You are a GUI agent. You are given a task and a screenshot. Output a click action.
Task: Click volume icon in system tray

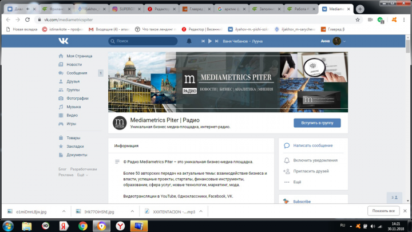(373, 226)
